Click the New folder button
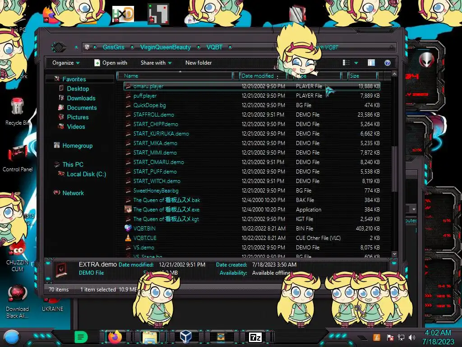The height and width of the screenshot is (347, 462). [199, 63]
